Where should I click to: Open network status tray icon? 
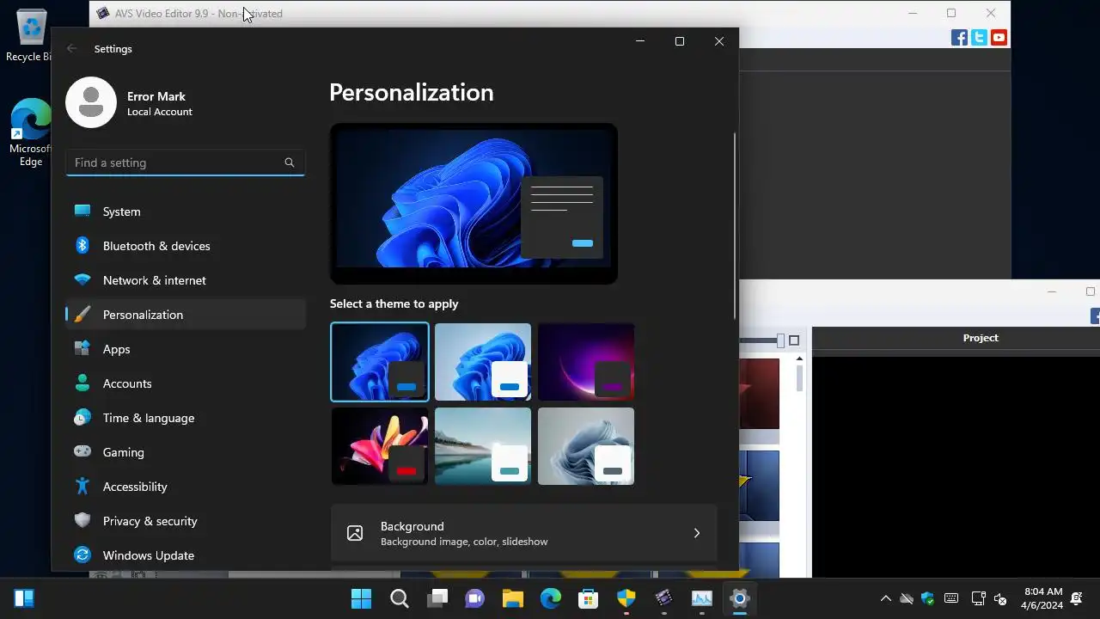[978, 598]
